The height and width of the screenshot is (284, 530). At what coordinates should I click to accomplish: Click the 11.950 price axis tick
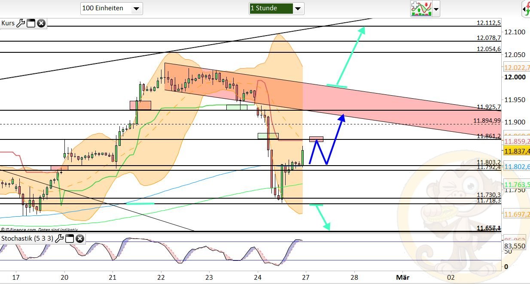click(515, 100)
